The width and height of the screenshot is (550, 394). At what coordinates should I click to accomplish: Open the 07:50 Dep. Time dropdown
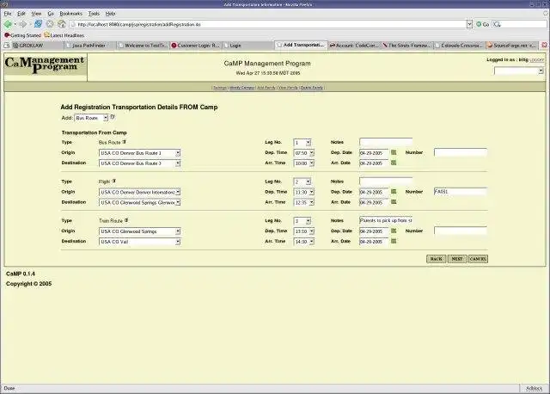pos(303,153)
